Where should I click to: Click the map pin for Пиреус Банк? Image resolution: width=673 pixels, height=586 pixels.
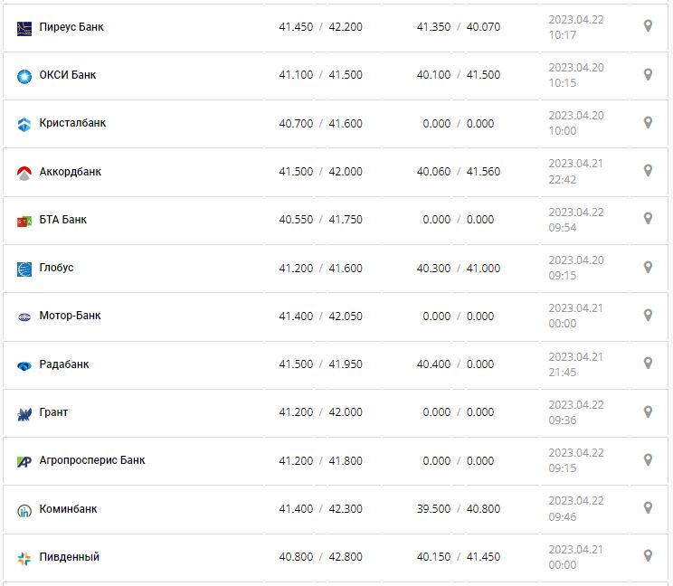pos(648,26)
